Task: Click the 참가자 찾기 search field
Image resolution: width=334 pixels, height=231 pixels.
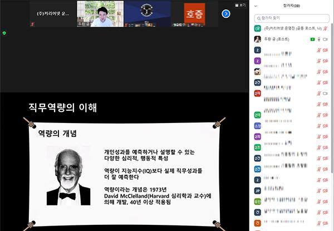Action: click(292, 17)
